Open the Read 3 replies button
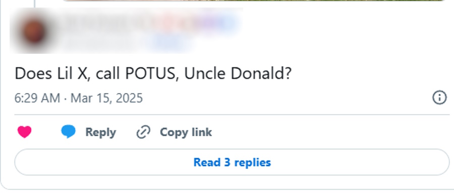 pyautogui.click(x=232, y=162)
